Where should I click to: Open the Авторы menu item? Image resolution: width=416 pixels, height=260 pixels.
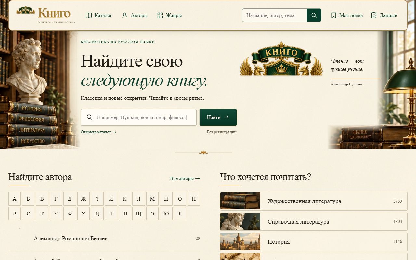[x=135, y=15]
